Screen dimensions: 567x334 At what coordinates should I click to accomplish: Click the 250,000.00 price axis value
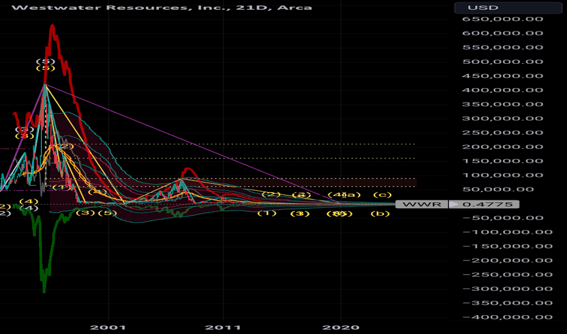click(x=503, y=132)
